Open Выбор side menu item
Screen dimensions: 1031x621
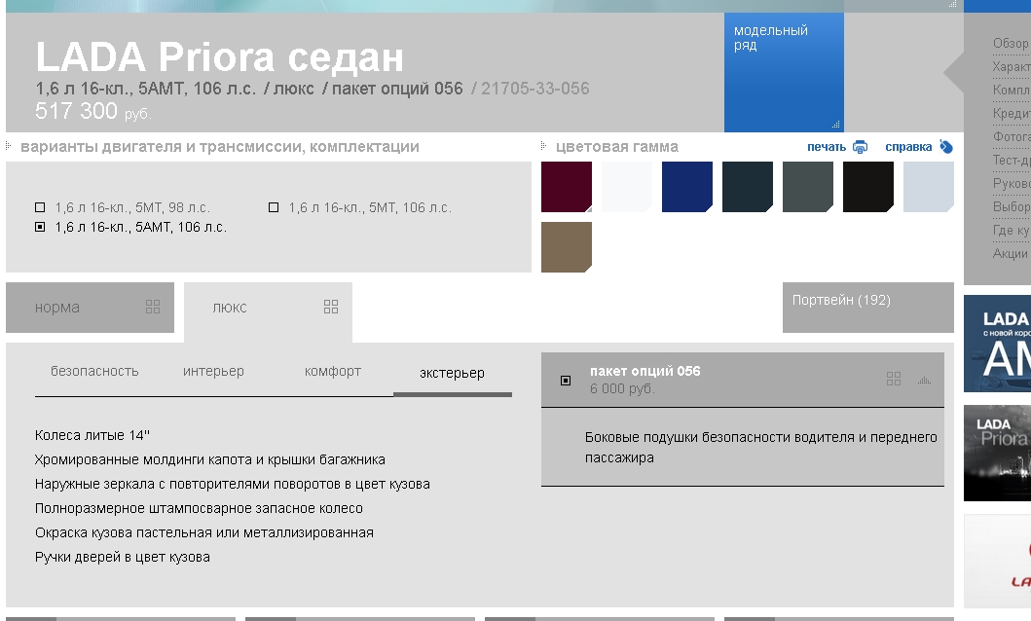point(1012,207)
